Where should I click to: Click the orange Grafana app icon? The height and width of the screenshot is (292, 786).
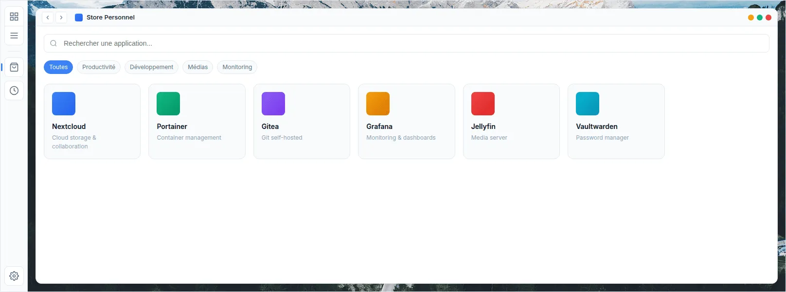point(378,104)
